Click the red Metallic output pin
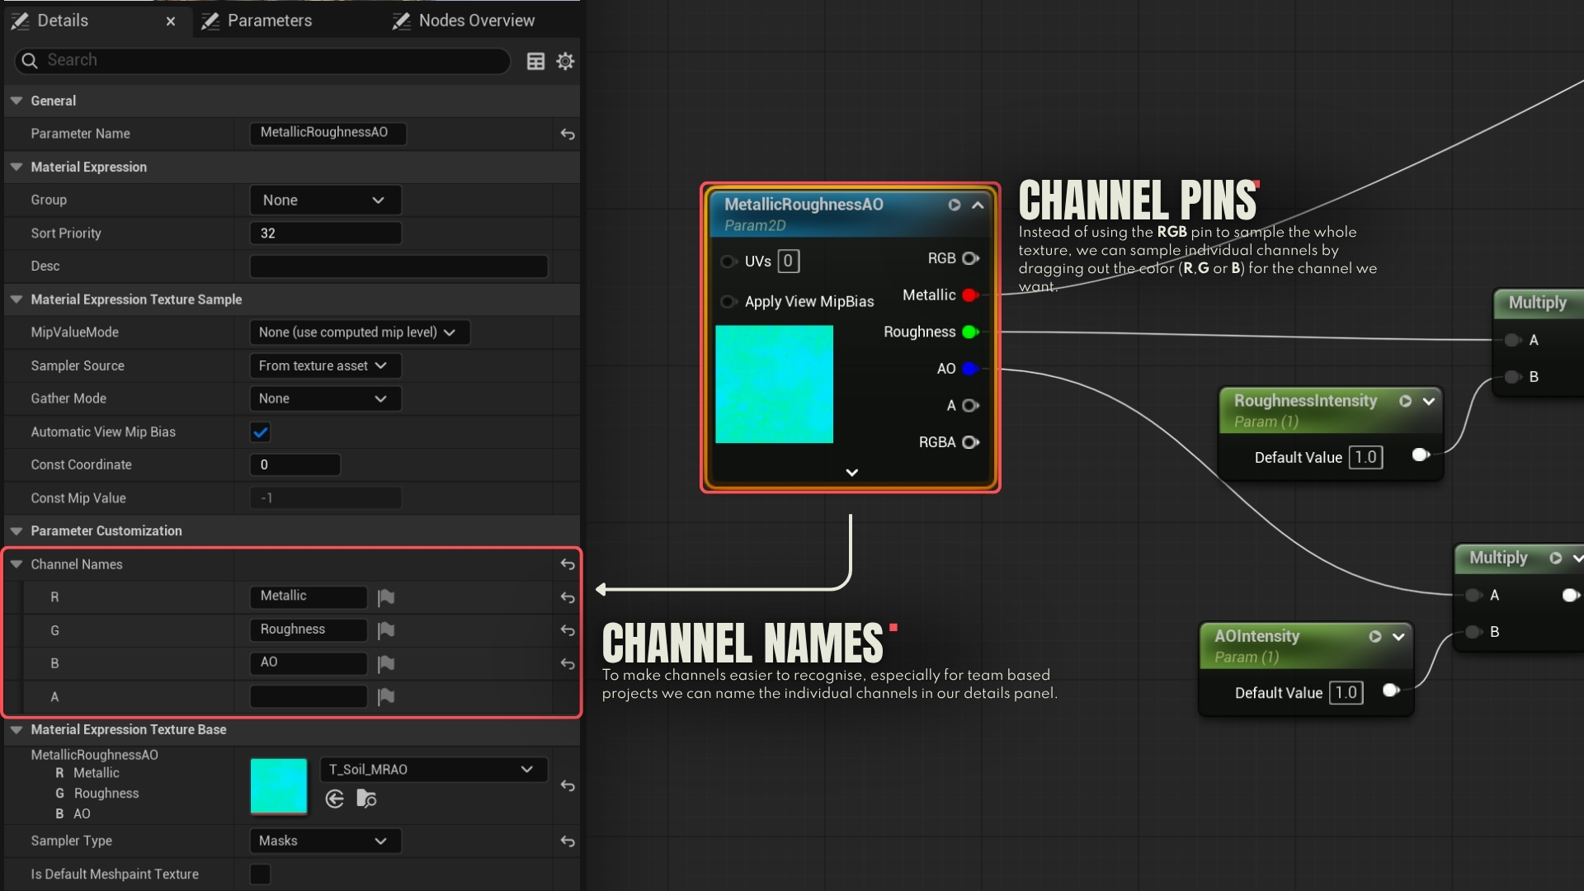 click(970, 295)
